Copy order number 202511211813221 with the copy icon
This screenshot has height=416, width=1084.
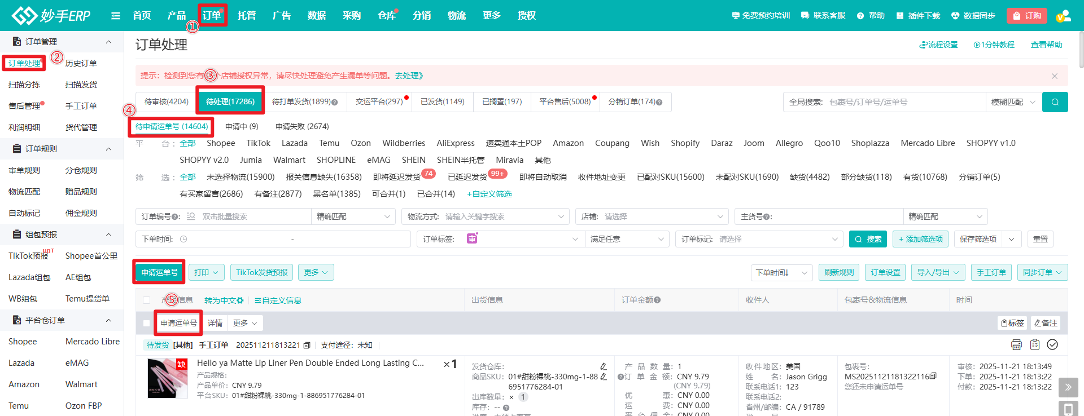[x=307, y=345]
